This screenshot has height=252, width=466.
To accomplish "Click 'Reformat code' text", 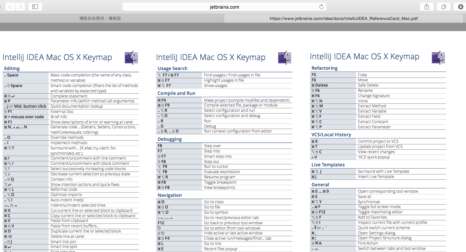I will tap(64, 190).
